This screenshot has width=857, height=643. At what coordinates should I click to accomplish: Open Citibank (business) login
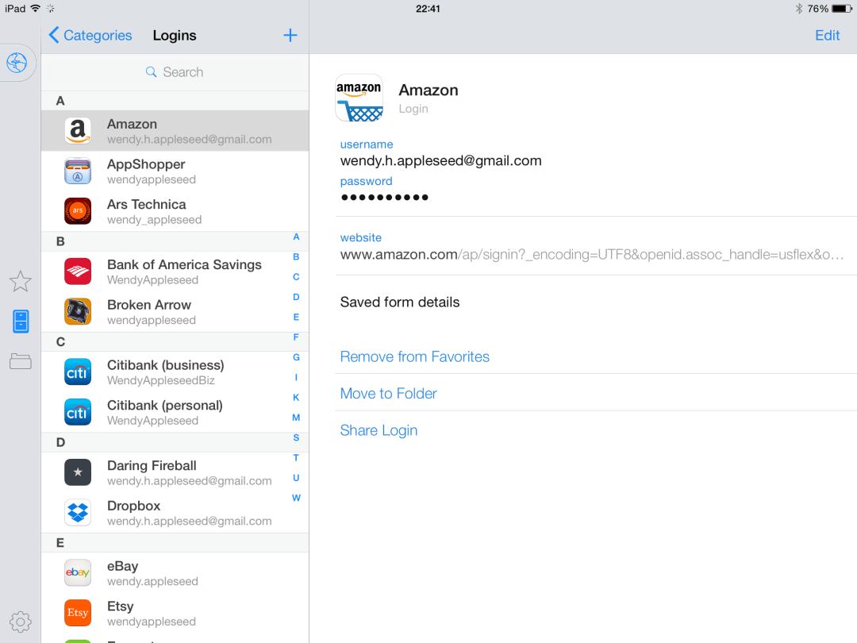(175, 372)
